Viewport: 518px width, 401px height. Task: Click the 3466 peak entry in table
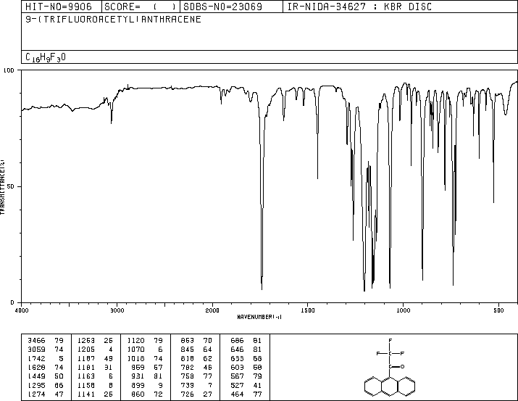(x=46, y=341)
